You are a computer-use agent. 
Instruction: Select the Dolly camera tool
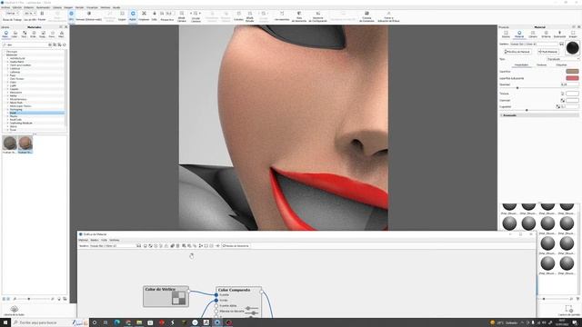(154, 16)
